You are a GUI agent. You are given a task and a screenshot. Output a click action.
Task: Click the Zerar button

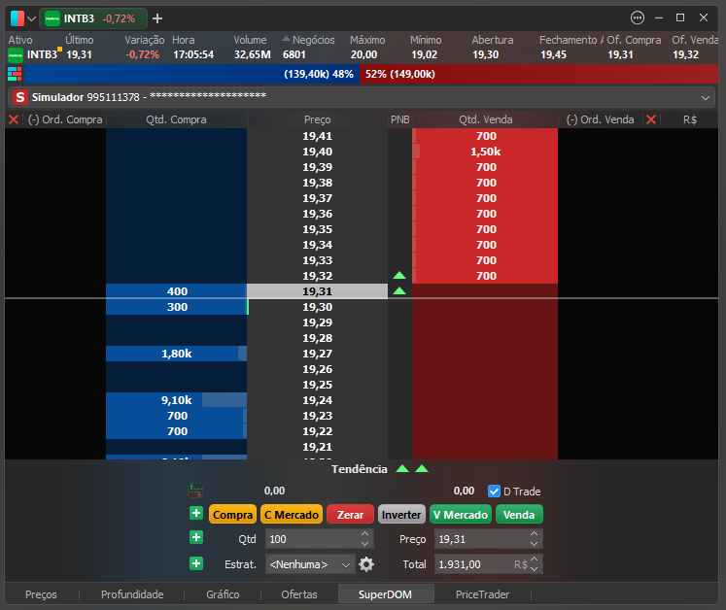[350, 515]
